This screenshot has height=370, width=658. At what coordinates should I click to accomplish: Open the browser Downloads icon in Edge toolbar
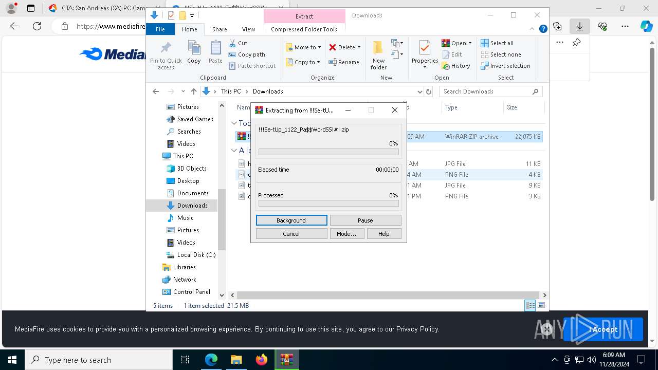coord(580,26)
